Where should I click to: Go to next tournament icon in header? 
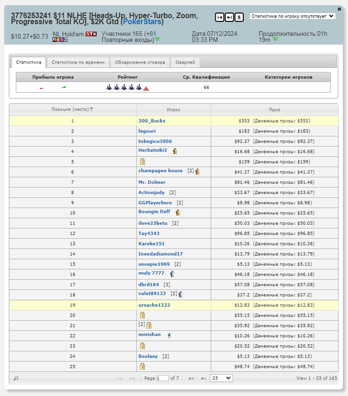click(229, 17)
